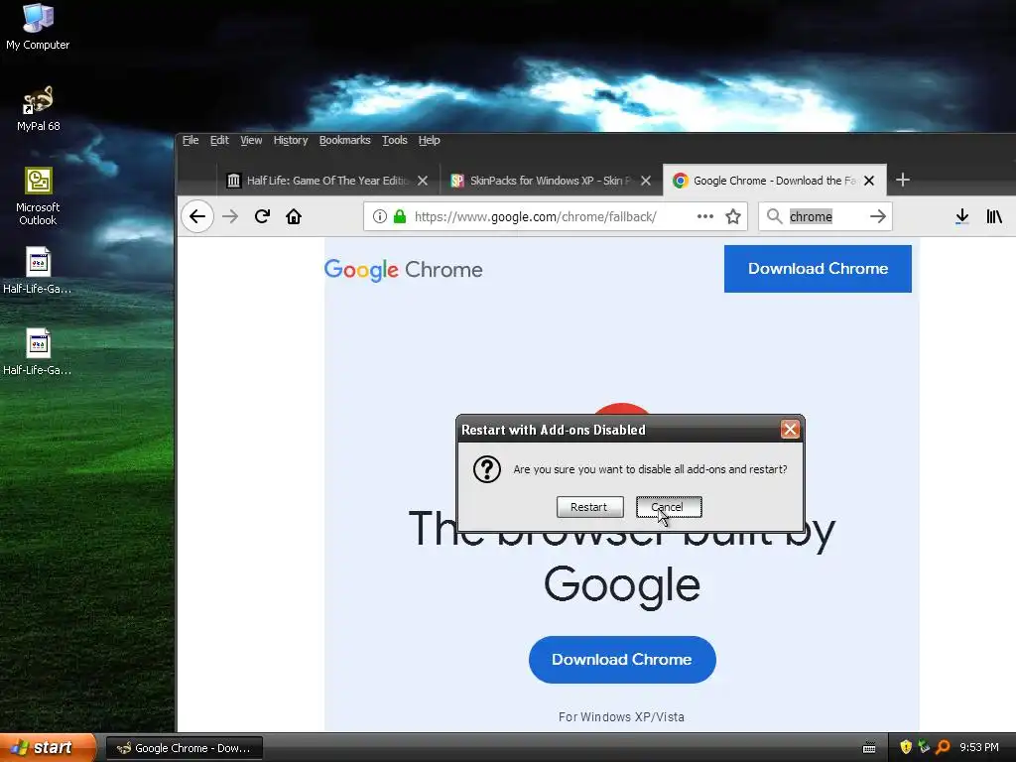Open a new tab with plus
This screenshot has height=762, width=1016.
pyautogui.click(x=903, y=180)
